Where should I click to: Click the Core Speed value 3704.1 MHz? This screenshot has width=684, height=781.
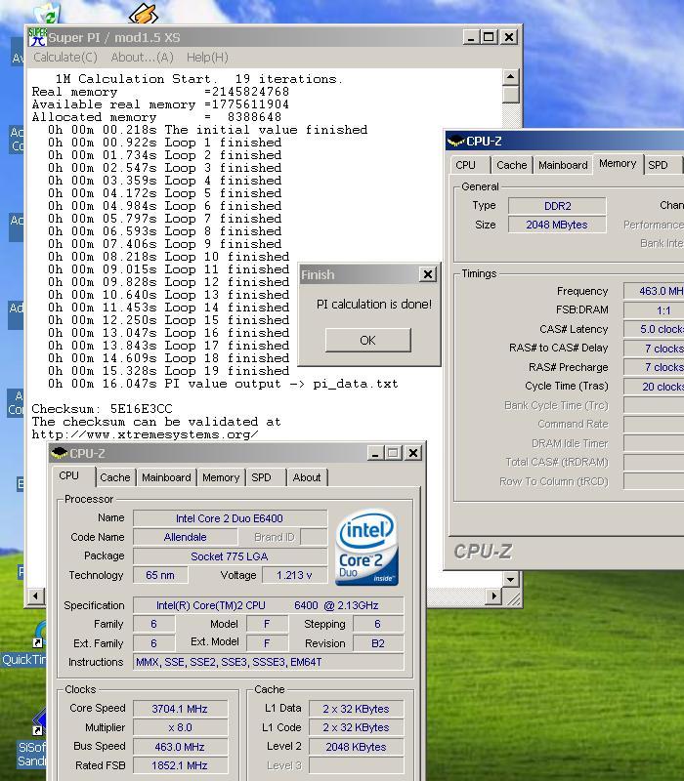180,709
